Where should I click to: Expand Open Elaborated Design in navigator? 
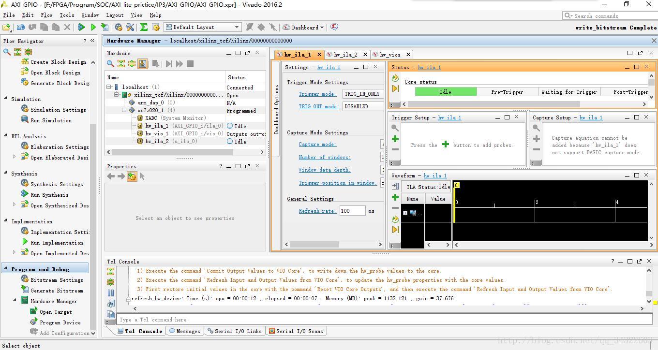click(x=14, y=157)
